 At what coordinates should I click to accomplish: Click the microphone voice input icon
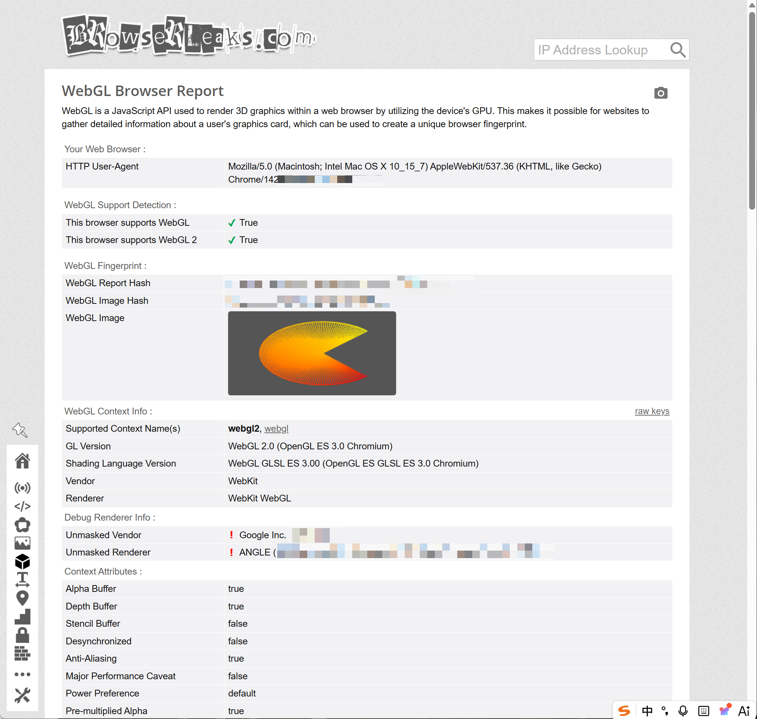683,711
